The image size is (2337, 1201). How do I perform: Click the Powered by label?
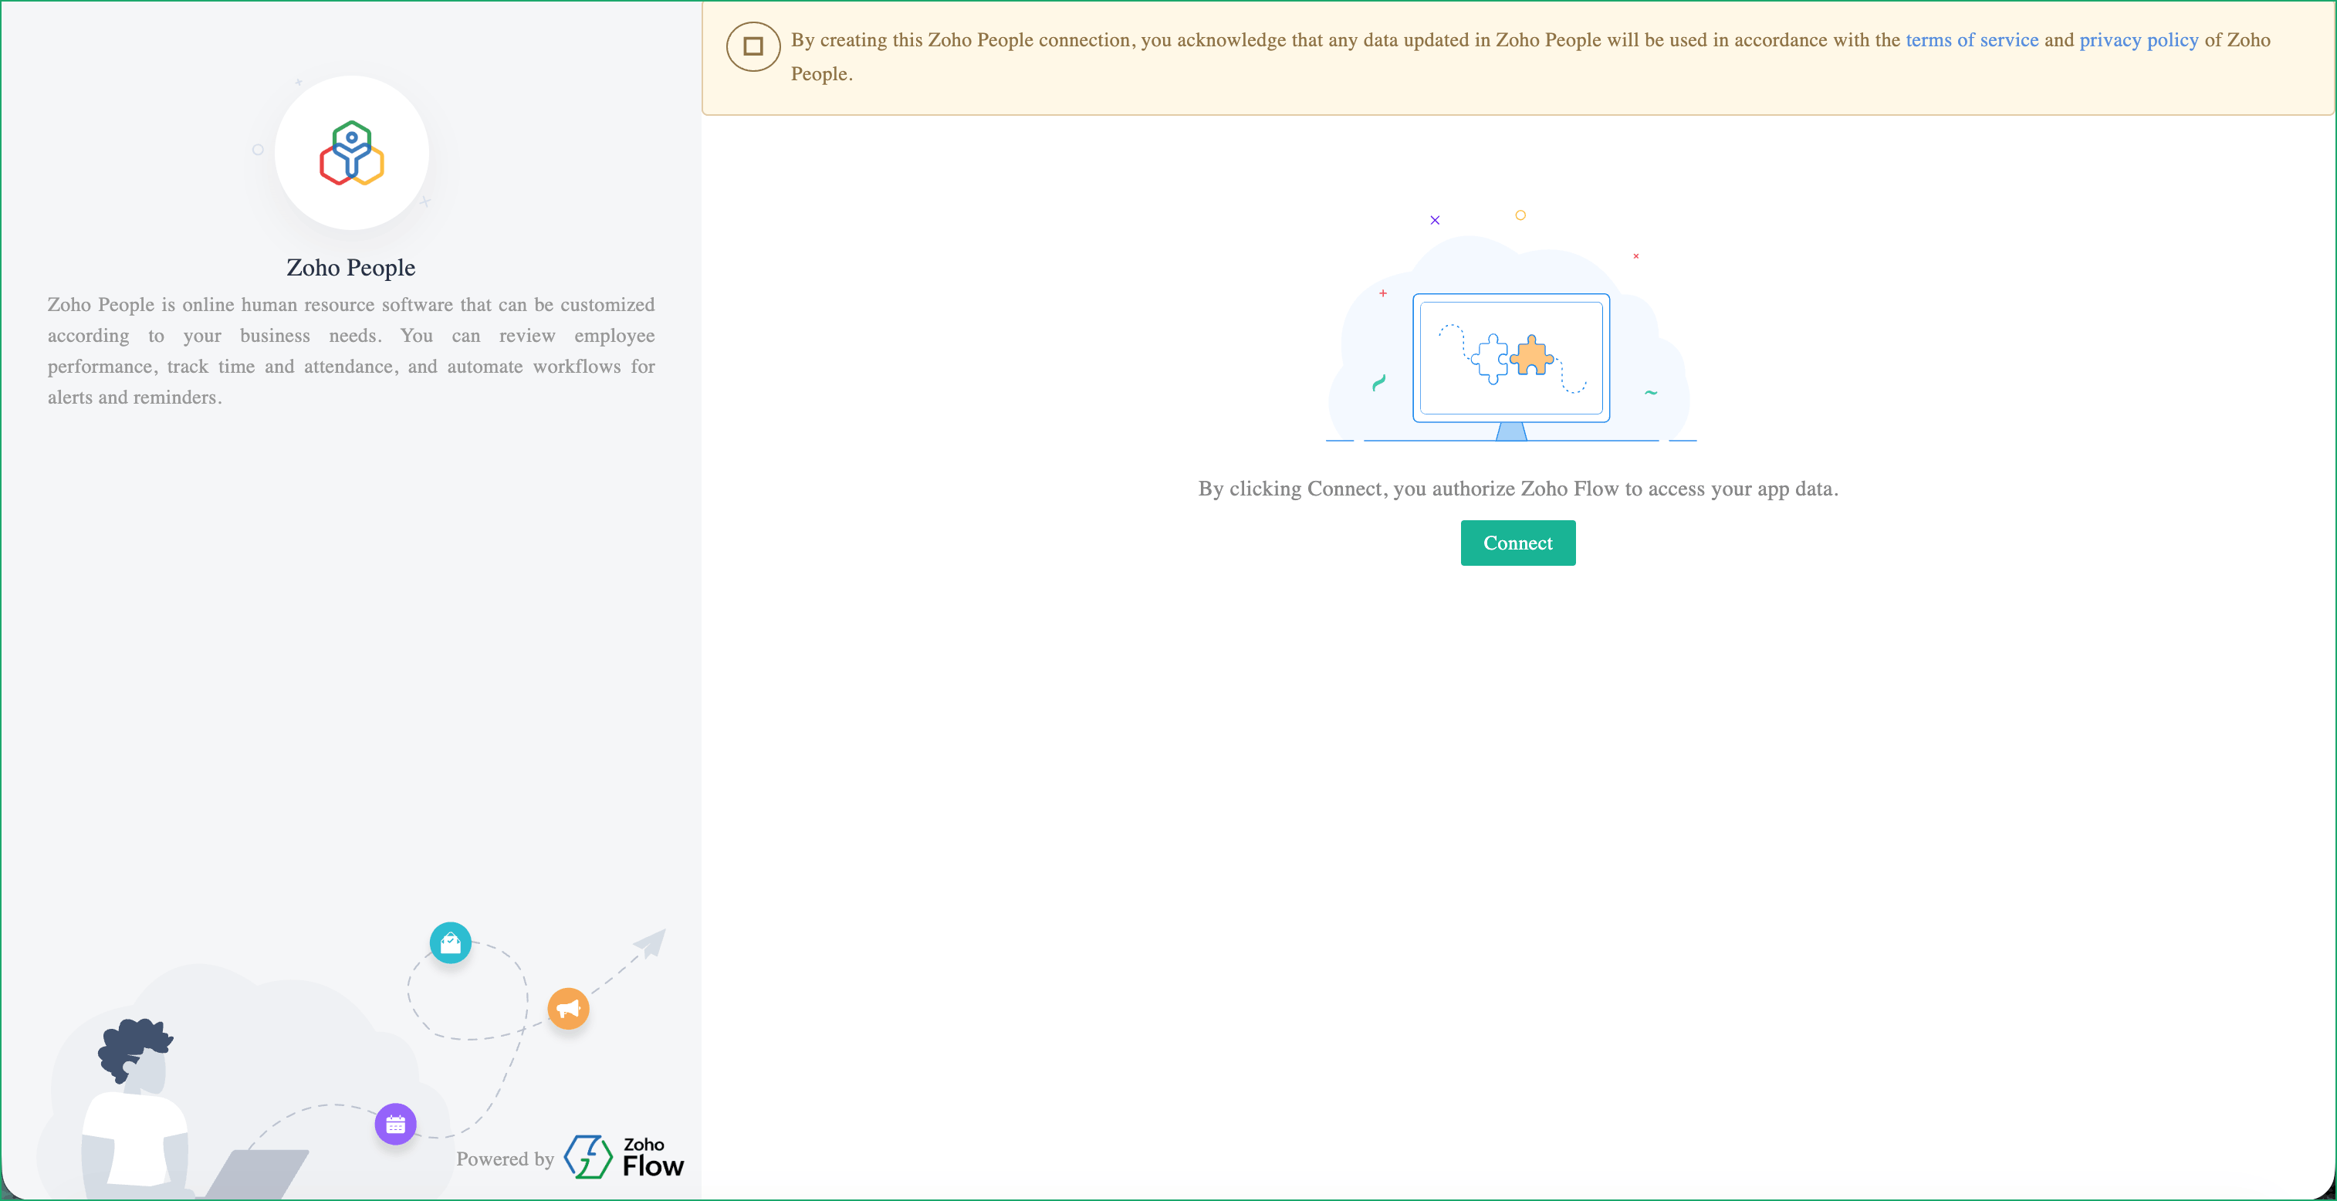tap(505, 1159)
